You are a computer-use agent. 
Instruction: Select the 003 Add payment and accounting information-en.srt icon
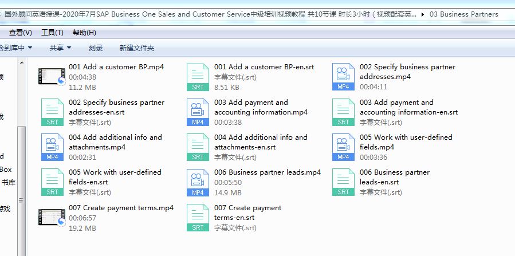coord(343,112)
